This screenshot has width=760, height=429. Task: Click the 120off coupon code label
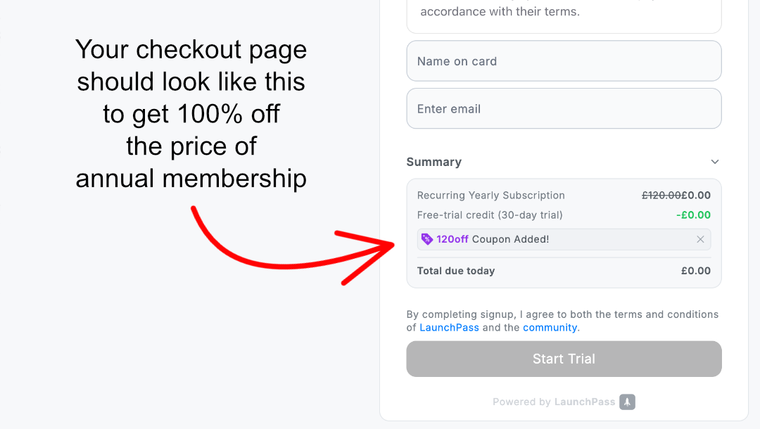pos(452,239)
